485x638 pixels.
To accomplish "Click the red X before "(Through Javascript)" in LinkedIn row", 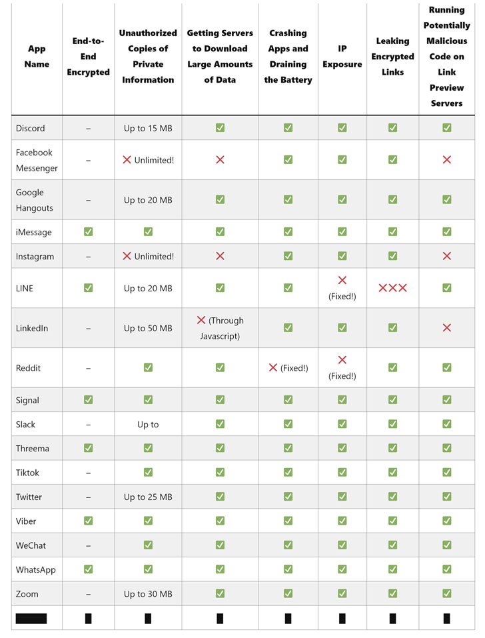I will click(201, 321).
